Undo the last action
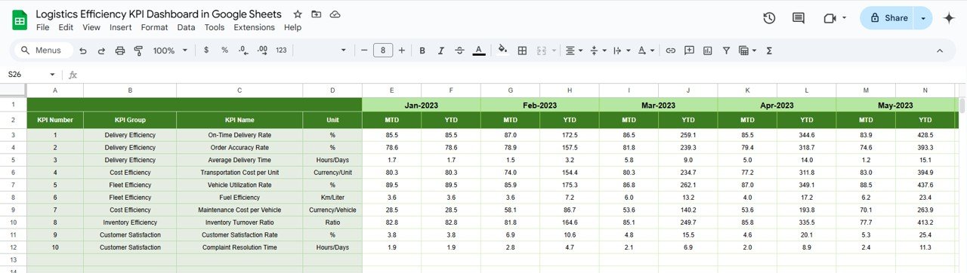Viewport: 967px width, 273px height. click(82, 51)
